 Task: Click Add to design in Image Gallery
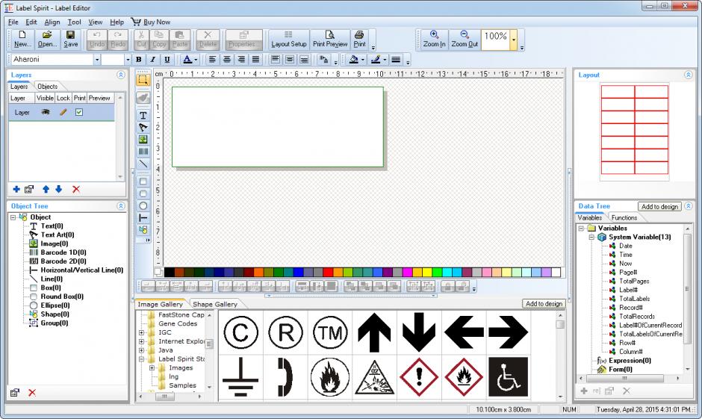point(544,303)
